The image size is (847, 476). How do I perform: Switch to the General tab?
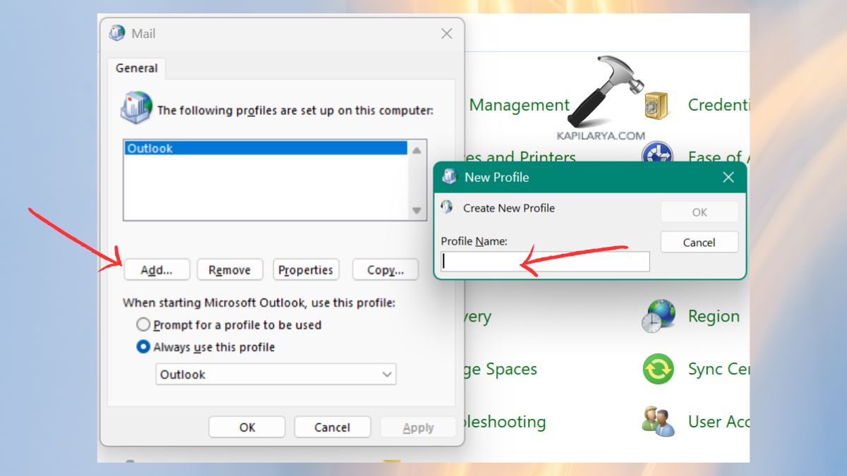136,68
